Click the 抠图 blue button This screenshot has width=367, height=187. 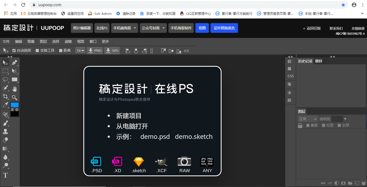pos(202,28)
